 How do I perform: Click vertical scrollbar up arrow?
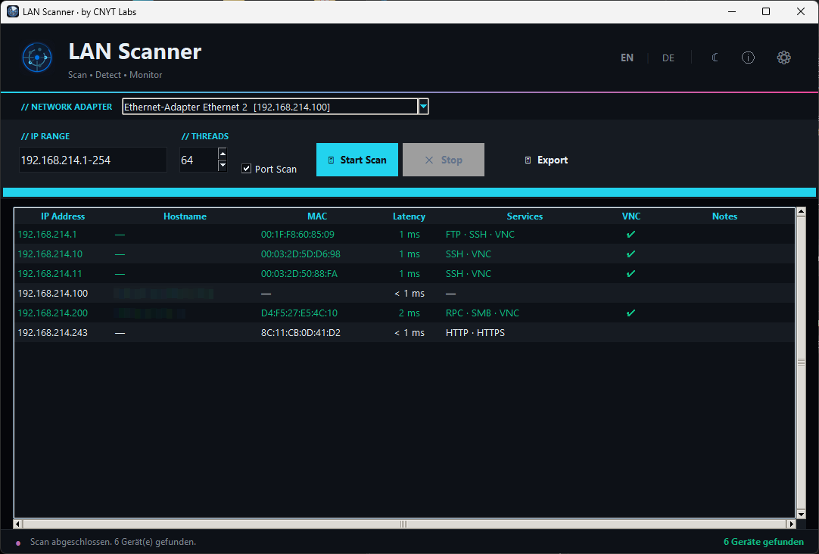pos(801,212)
